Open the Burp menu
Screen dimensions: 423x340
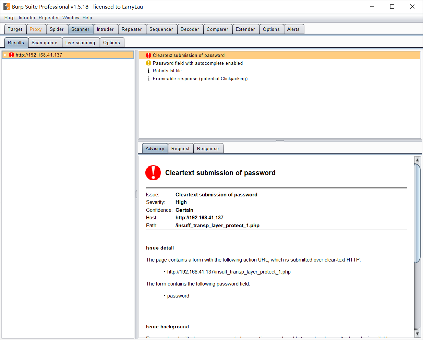(10, 18)
